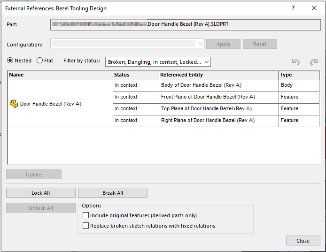The width and height of the screenshot is (326, 252).
Task: Close the dialog with Close button
Action: coord(303,241)
